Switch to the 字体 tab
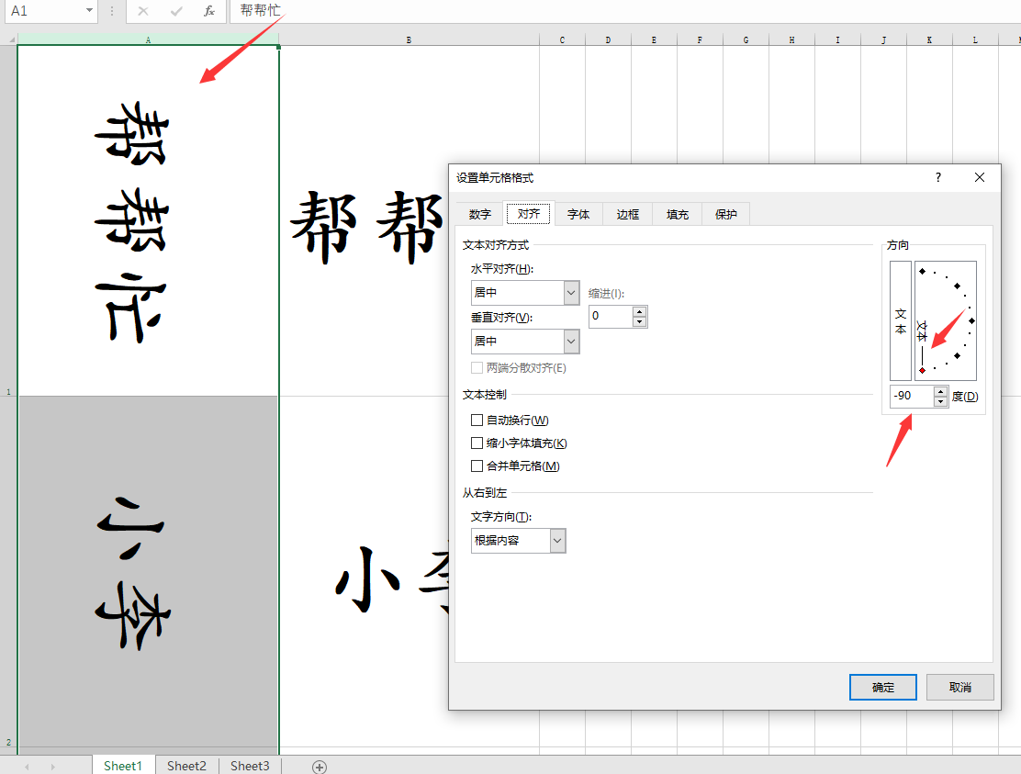The height and width of the screenshot is (774, 1021). 578,214
